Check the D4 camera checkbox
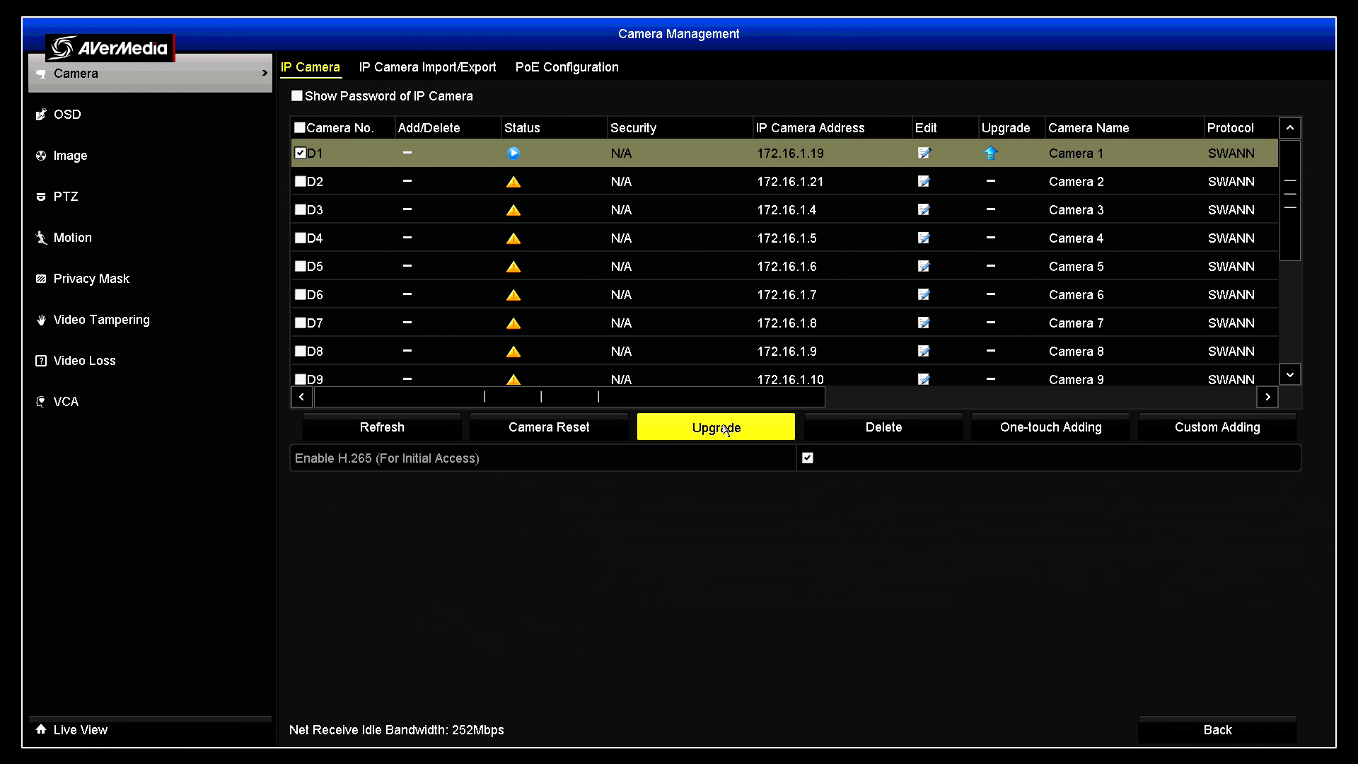The height and width of the screenshot is (764, 1358). (300, 238)
